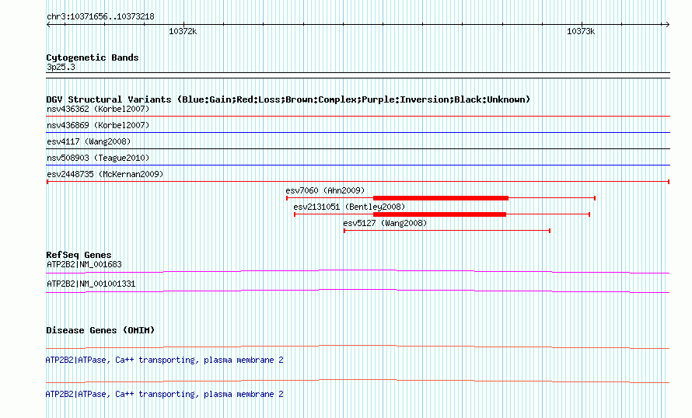
Task: Click the 10372k ruler label
Action: 183,31
